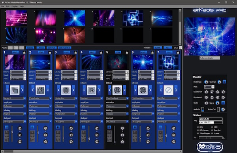The width and height of the screenshot is (237, 153).
Task: Click the Master Brightness knob
Action: 206,82
